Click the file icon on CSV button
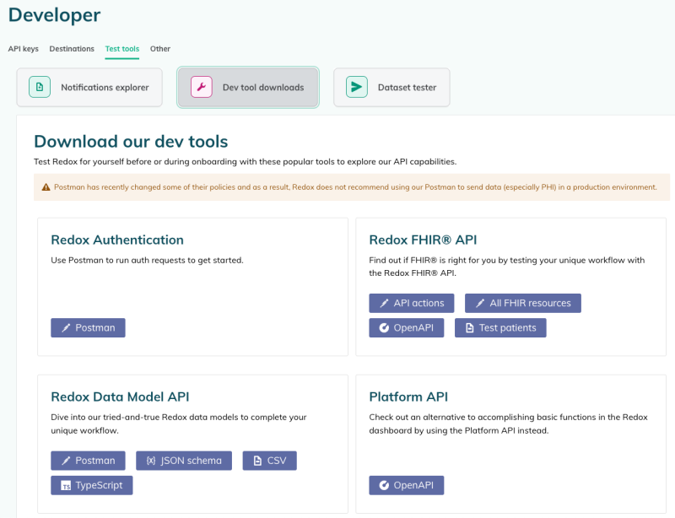Image resolution: width=675 pixels, height=518 pixels. coord(257,461)
